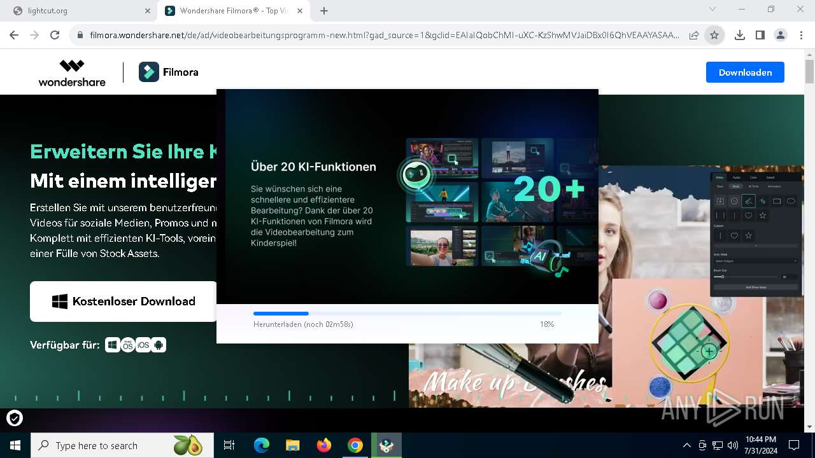The width and height of the screenshot is (815, 458).
Task: Select the Android platform icon
Action: (159, 345)
